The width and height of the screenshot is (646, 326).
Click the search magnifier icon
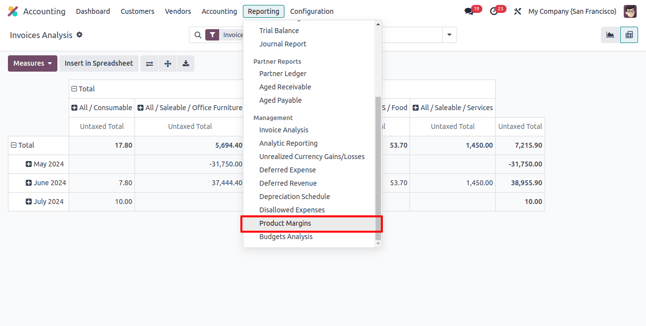[198, 35]
